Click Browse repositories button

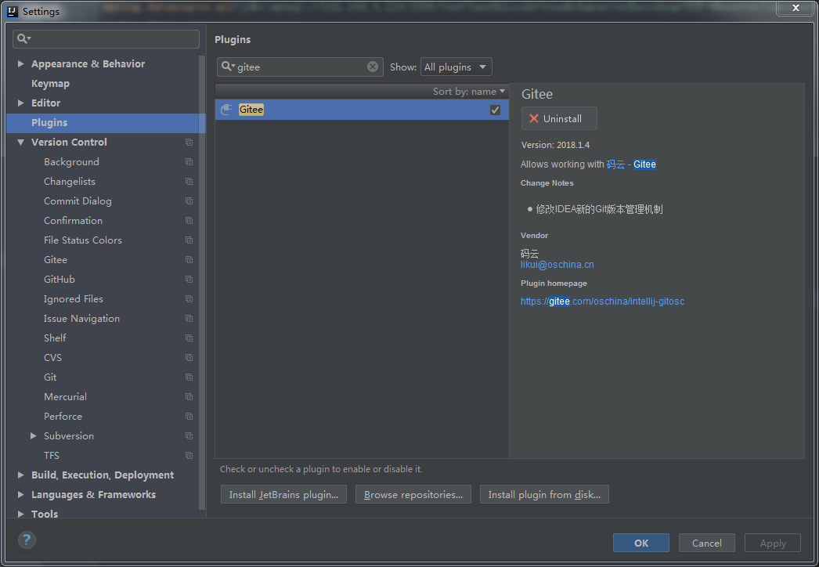413,494
